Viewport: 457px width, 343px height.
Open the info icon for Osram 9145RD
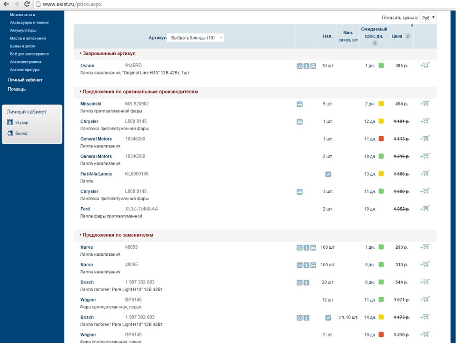tap(306, 66)
